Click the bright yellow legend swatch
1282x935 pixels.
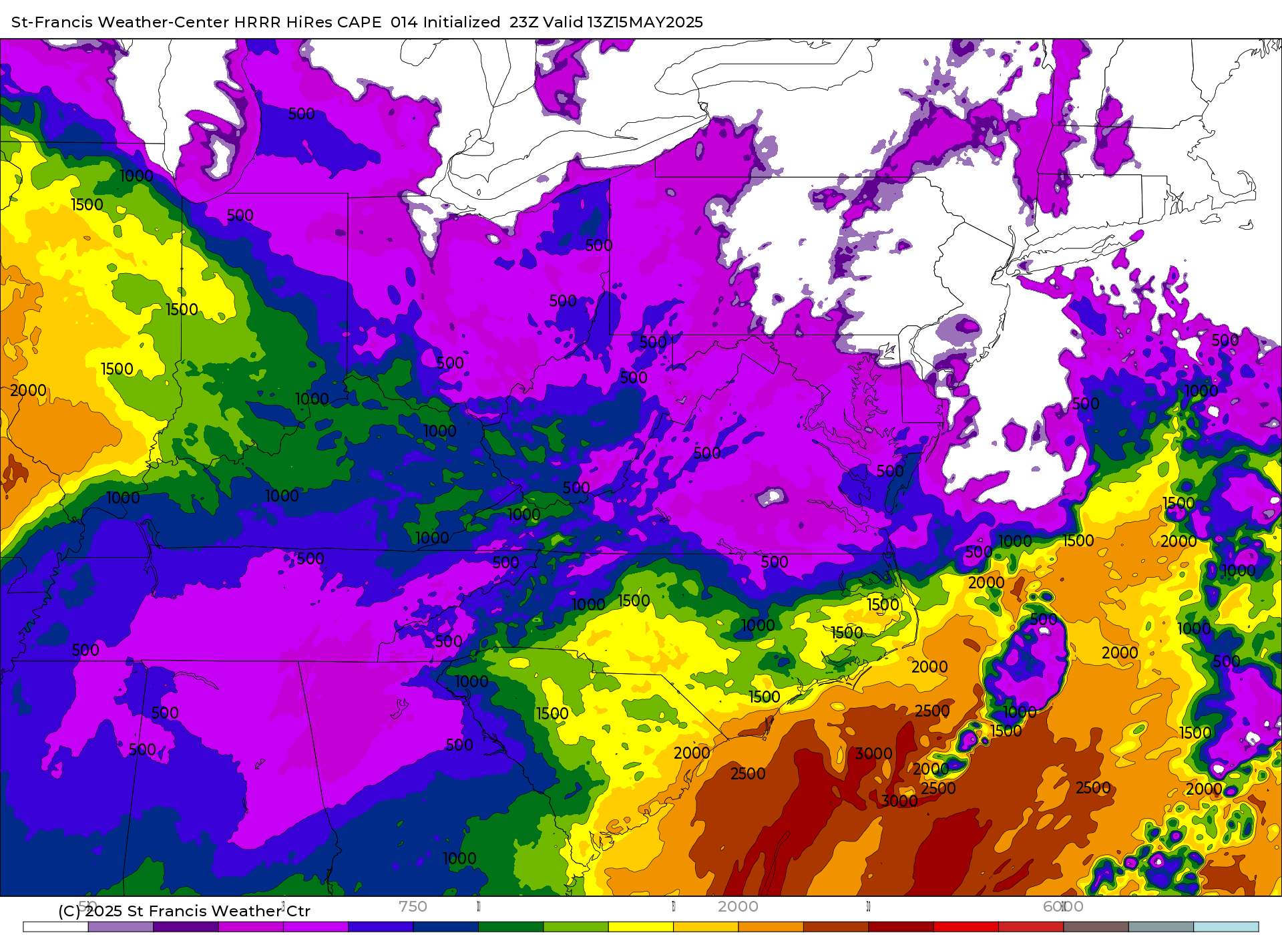641,927
